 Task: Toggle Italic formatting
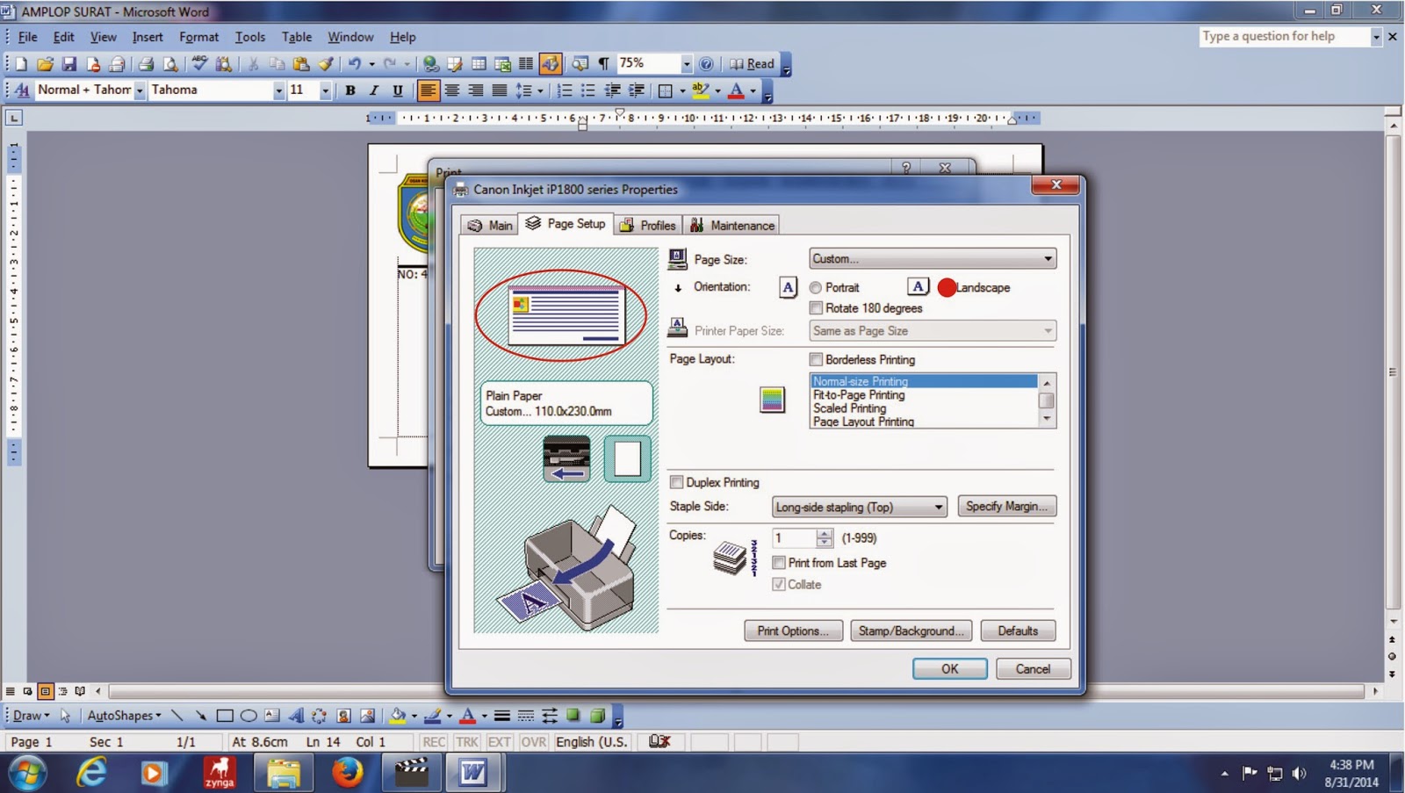click(374, 90)
